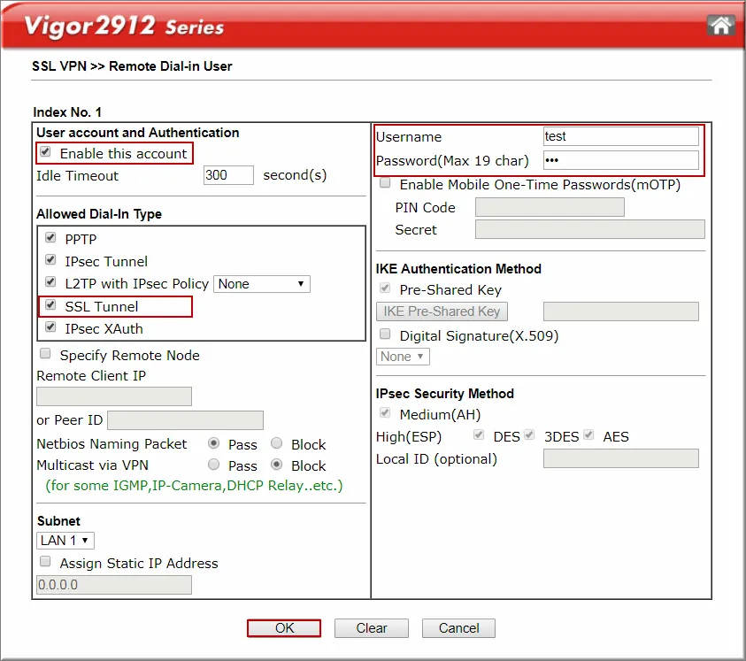Enable the Digital Signature(X.509) option
The height and width of the screenshot is (661, 746).
(385, 334)
